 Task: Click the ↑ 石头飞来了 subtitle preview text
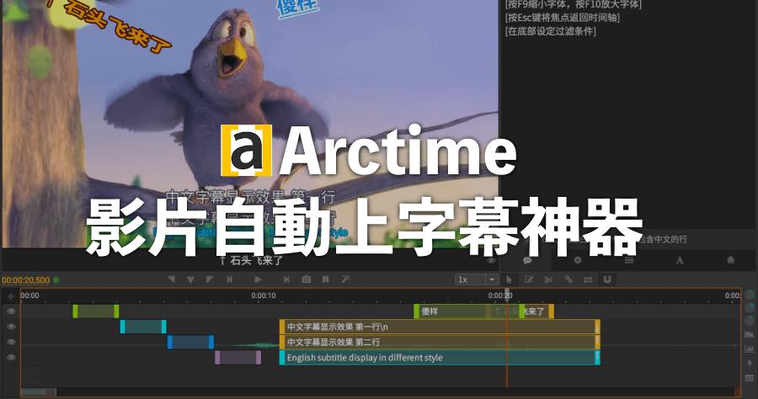click(251, 261)
